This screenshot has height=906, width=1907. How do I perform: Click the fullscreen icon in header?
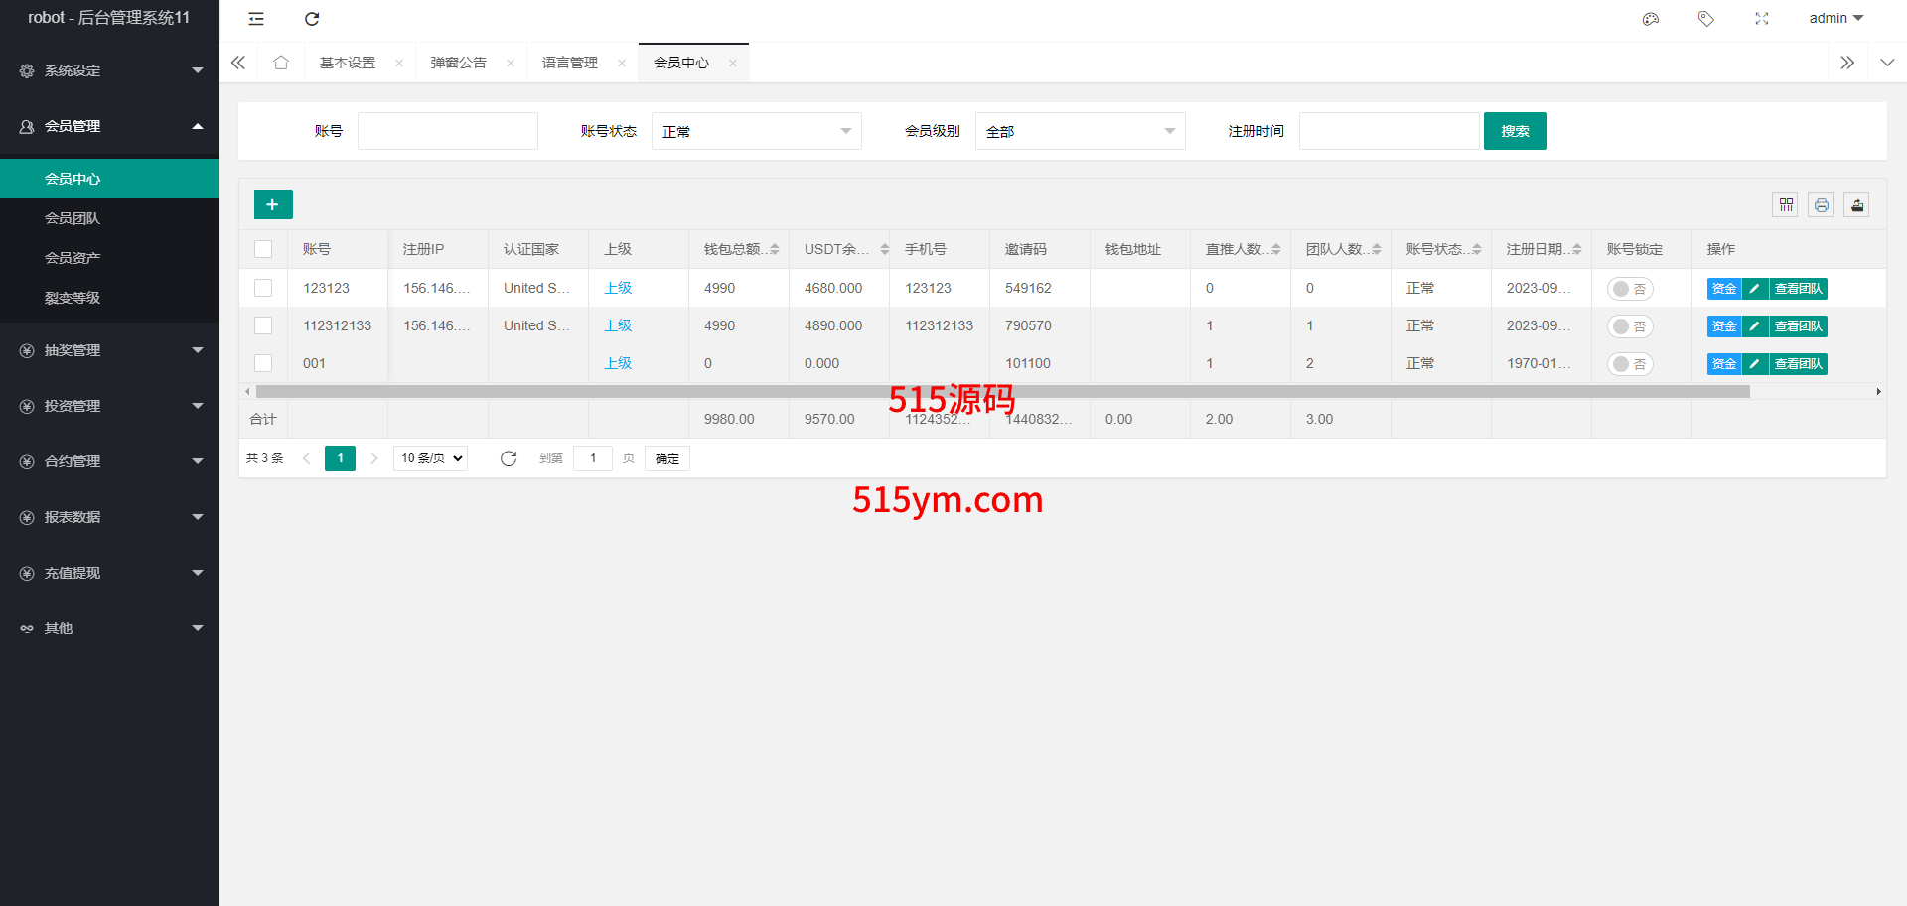(1762, 19)
